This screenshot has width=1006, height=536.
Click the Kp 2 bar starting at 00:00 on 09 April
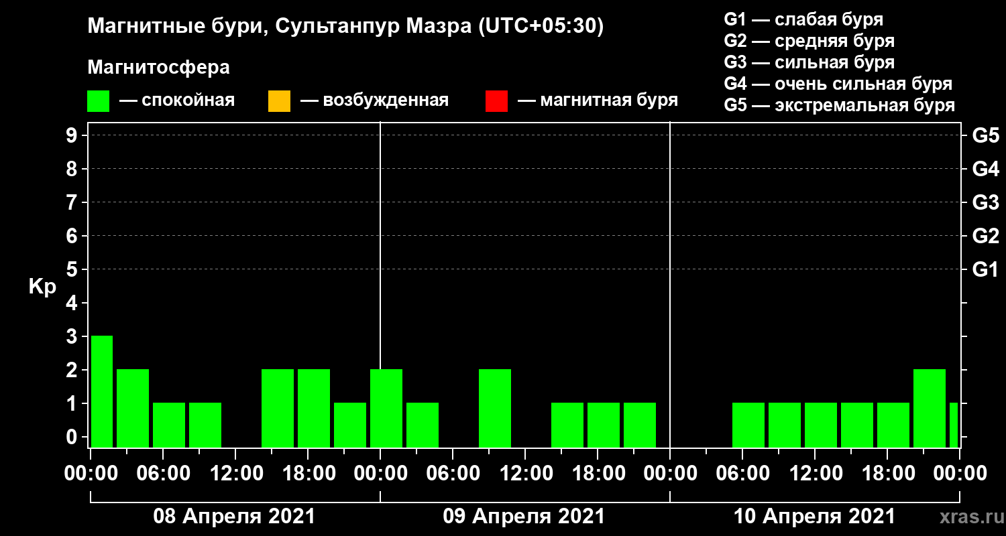(x=386, y=408)
